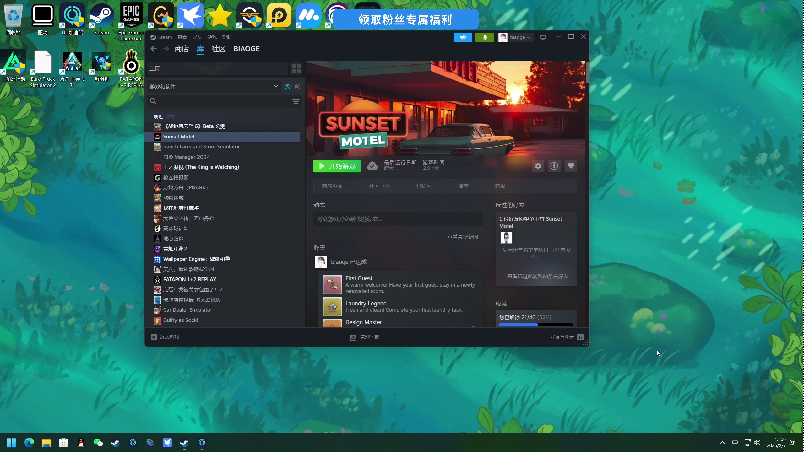Image resolution: width=804 pixels, height=452 pixels.
Task: Open the 游戏 menu
Action: pyautogui.click(x=212, y=37)
